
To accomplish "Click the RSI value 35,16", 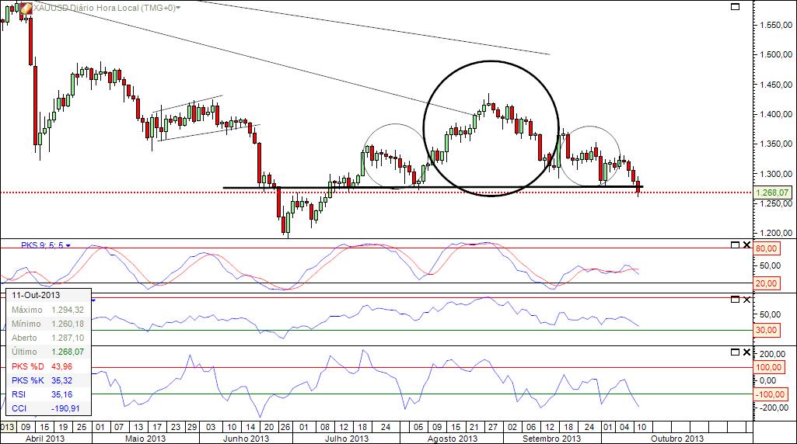I will click(x=62, y=394).
